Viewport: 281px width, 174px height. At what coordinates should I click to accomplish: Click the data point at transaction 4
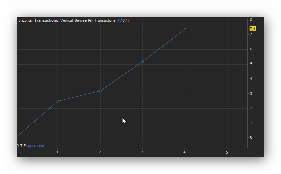tap(185, 29)
